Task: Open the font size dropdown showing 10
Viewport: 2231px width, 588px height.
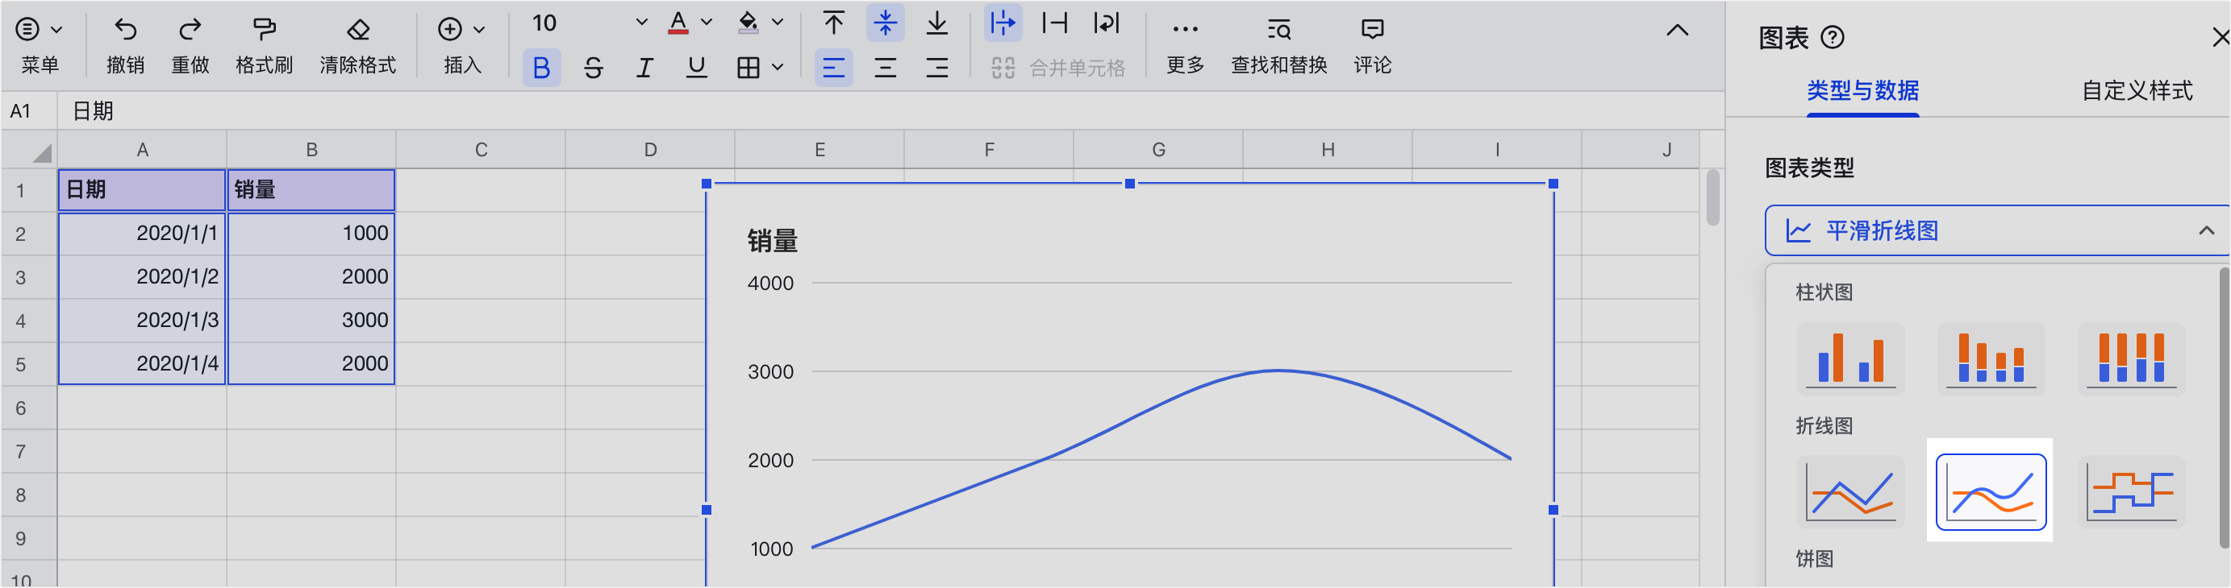Action: coord(589,23)
